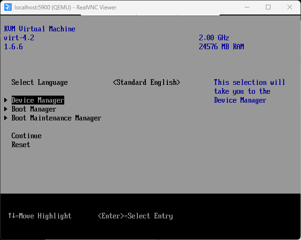The width and height of the screenshot is (301, 240).
Task: Open the Device Manager entry
Action: pyautogui.click(x=38, y=100)
